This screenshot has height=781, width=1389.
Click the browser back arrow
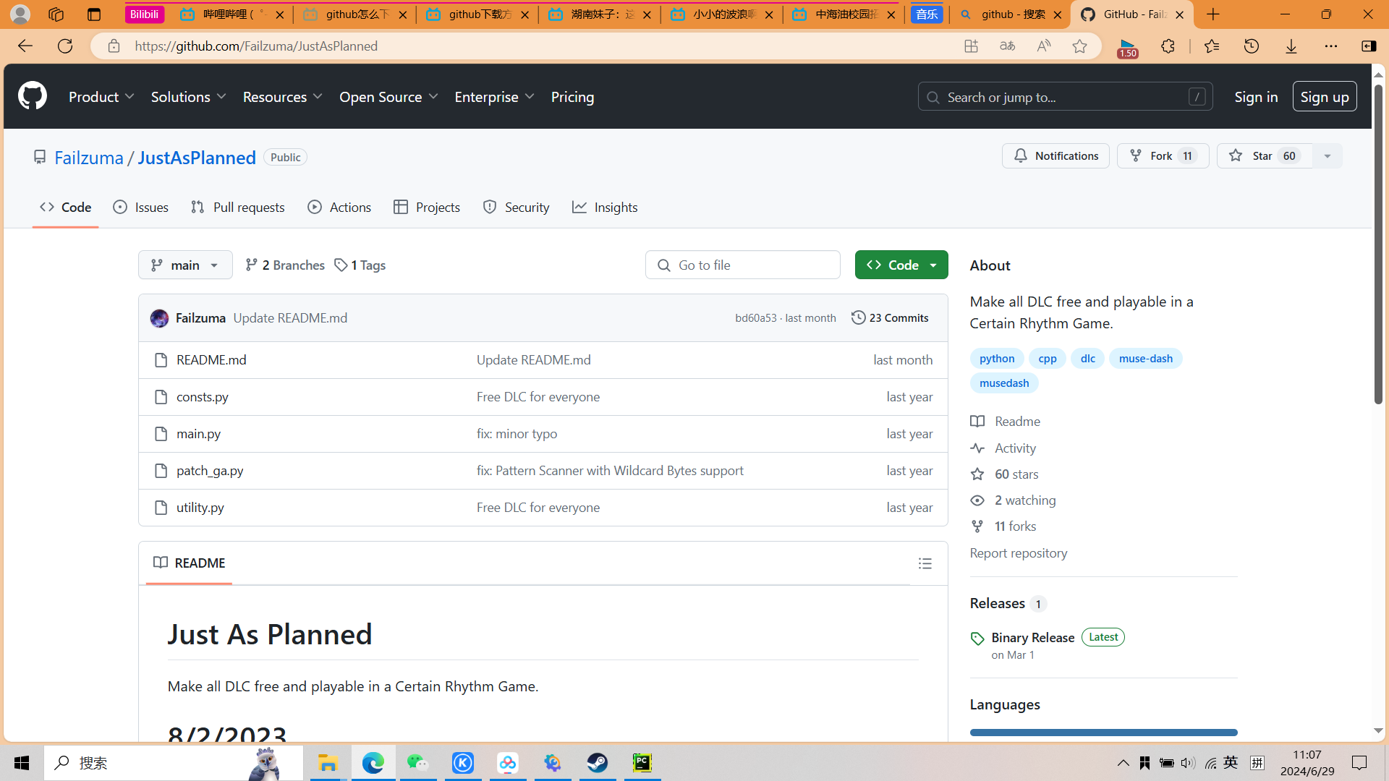tap(25, 46)
